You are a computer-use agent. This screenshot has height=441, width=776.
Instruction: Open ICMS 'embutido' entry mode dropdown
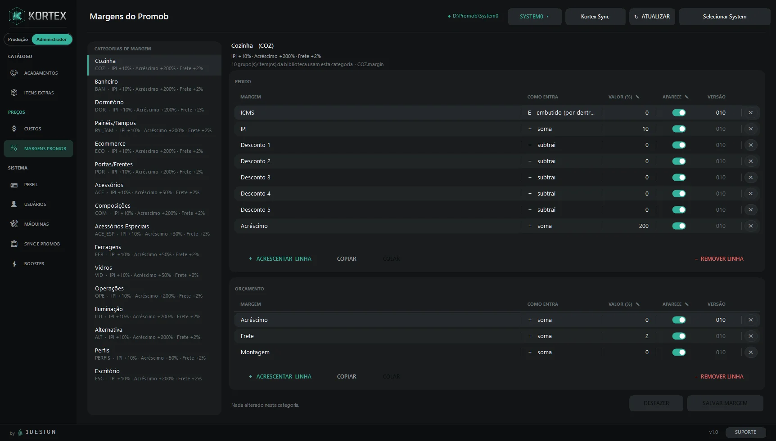click(561, 113)
